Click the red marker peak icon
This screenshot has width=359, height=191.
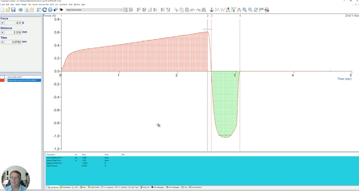pyautogui.click(x=228, y=10)
